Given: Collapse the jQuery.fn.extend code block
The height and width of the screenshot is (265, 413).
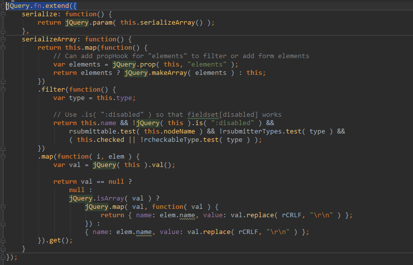Looking at the screenshot, I should [3, 6].
